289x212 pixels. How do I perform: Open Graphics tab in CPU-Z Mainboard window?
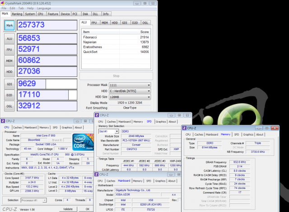click(x=160, y=181)
